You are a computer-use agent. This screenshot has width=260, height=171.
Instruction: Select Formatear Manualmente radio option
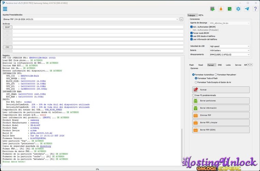pyautogui.click(x=216, y=75)
